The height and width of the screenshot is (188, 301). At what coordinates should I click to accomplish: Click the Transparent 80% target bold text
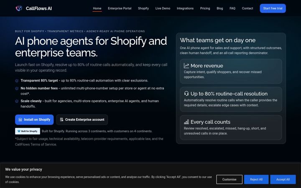coord(39,81)
